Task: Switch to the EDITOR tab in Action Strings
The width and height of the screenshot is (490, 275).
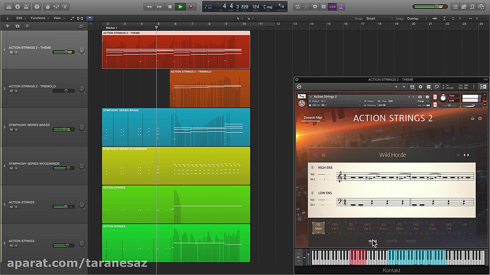Action: (x=392, y=241)
